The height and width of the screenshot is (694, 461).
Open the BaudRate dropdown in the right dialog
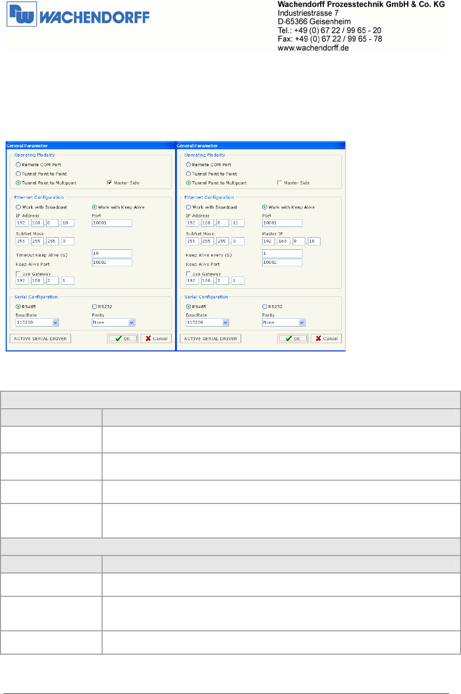pyautogui.click(x=226, y=323)
